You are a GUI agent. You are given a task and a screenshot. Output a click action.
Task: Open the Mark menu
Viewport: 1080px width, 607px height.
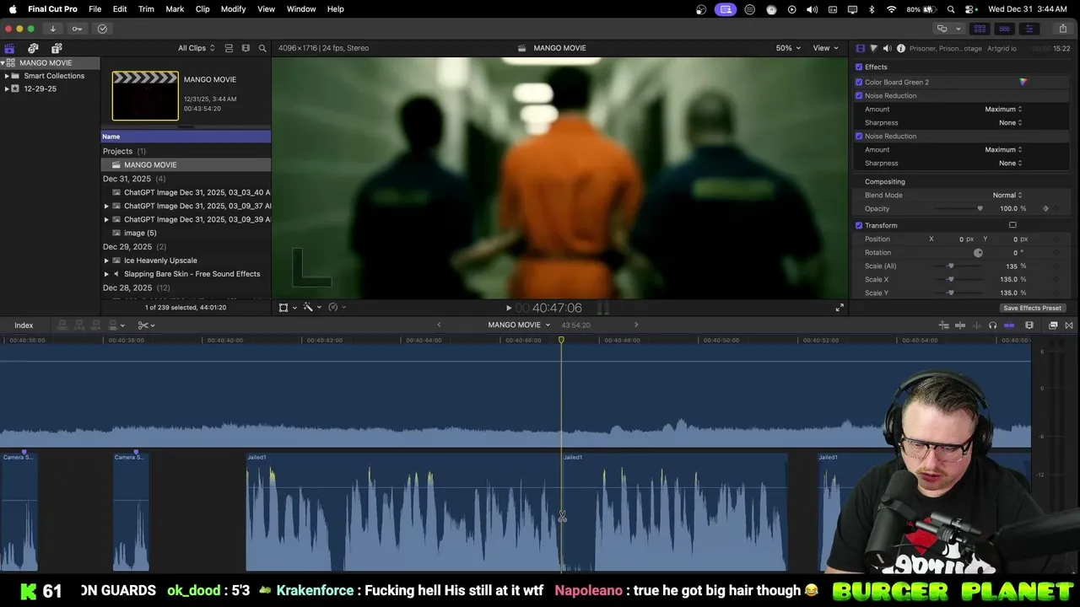pos(175,9)
